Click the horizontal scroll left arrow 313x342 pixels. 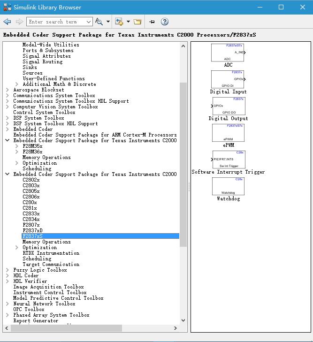tap(7, 328)
